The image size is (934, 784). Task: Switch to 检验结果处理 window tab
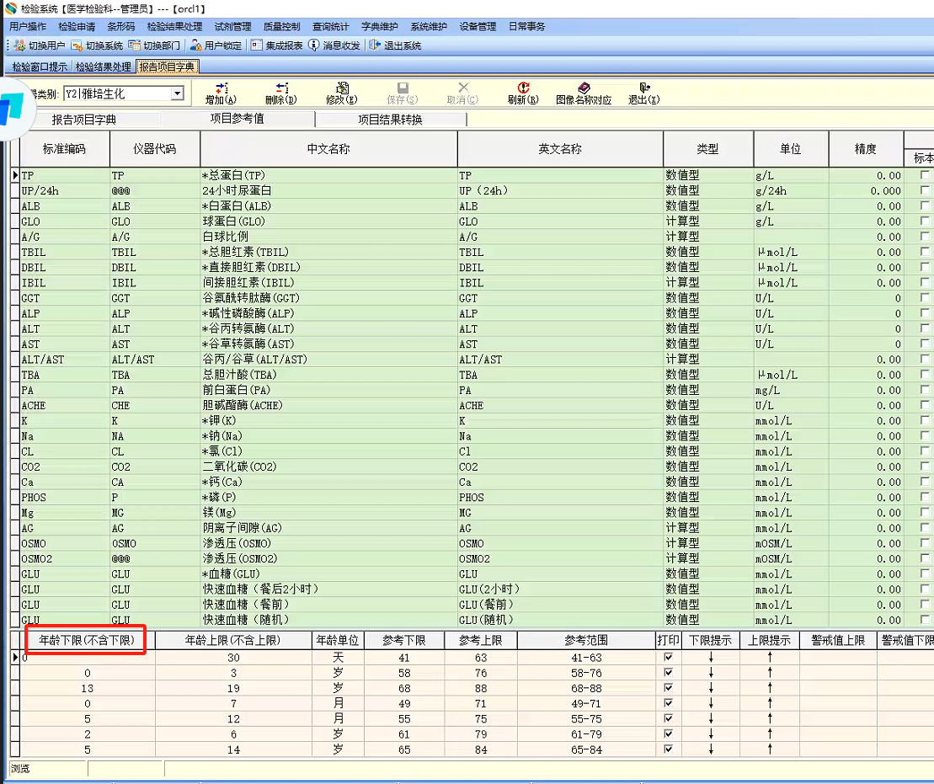pos(103,67)
